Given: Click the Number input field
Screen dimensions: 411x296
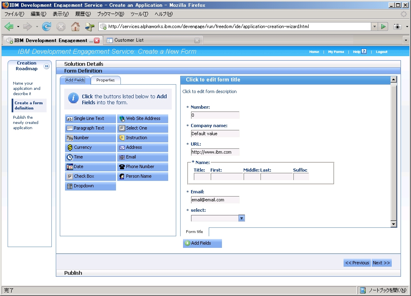Looking at the screenshot, I should point(215,115).
